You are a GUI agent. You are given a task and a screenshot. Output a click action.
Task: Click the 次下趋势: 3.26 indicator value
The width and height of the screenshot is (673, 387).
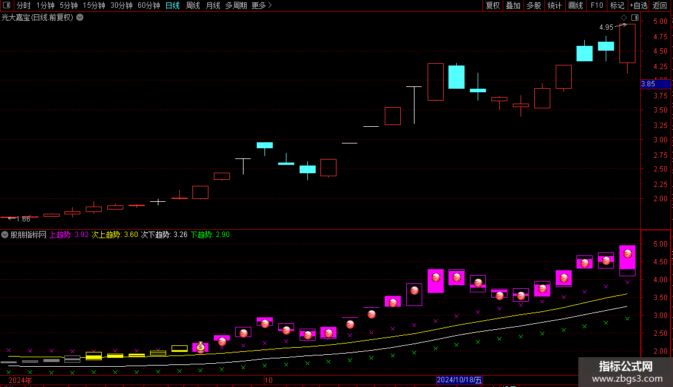pos(164,235)
